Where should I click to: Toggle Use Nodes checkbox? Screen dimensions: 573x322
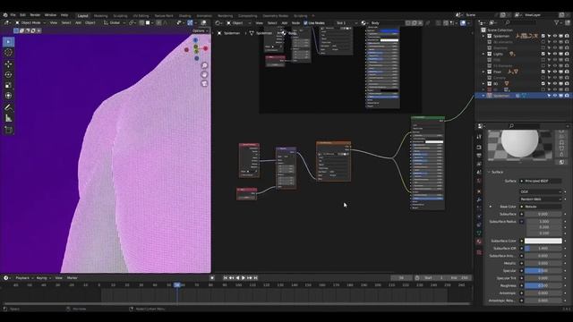point(305,23)
